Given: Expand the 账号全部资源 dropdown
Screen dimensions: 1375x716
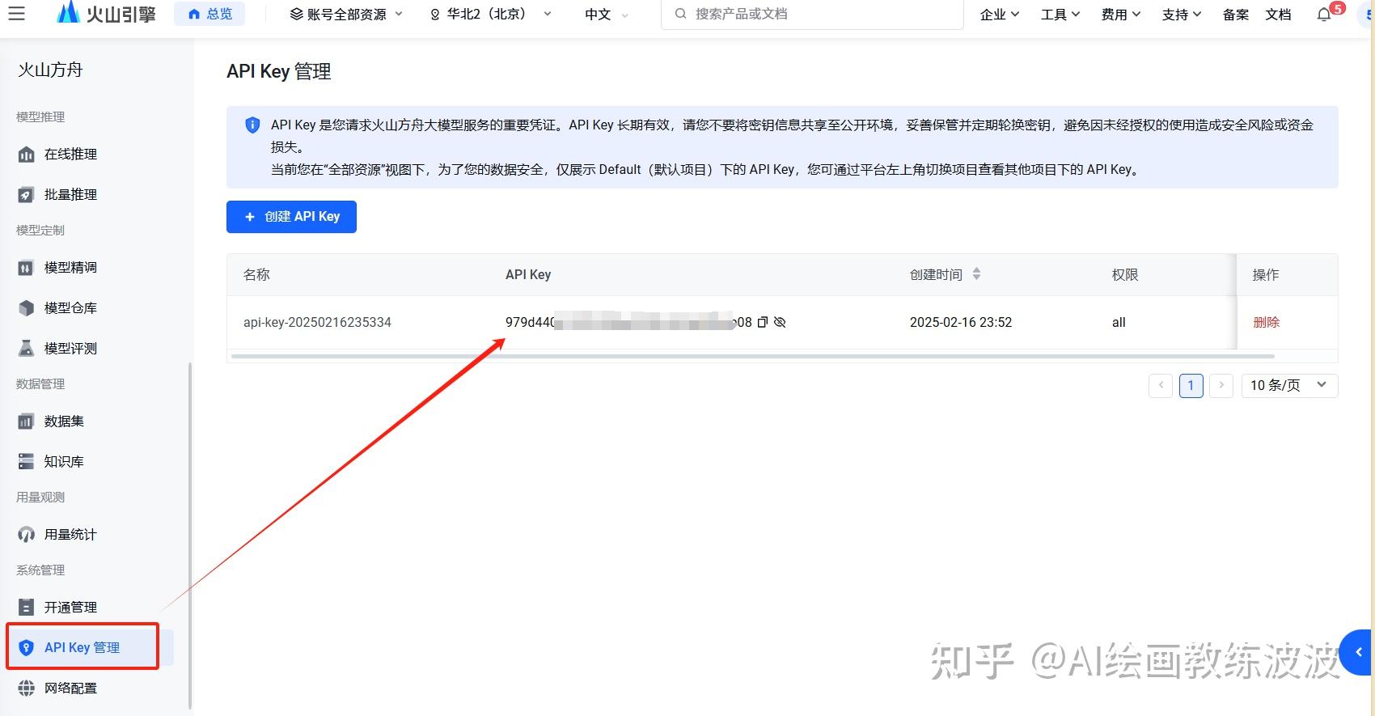Looking at the screenshot, I should click(x=346, y=14).
